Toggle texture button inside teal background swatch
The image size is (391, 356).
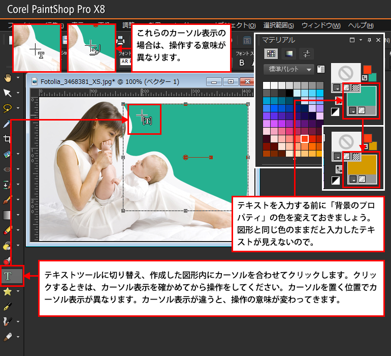(x=362, y=110)
